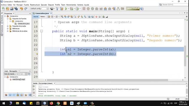The width and height of the screenshot is (189, 106).
Task: Collapse the Paquetes de fuentes node
Action: click(8, 19)
